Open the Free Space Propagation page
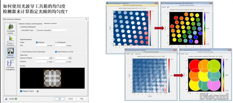Image resolution: width=233 pixels, height=103 pixels. (11, 65)
